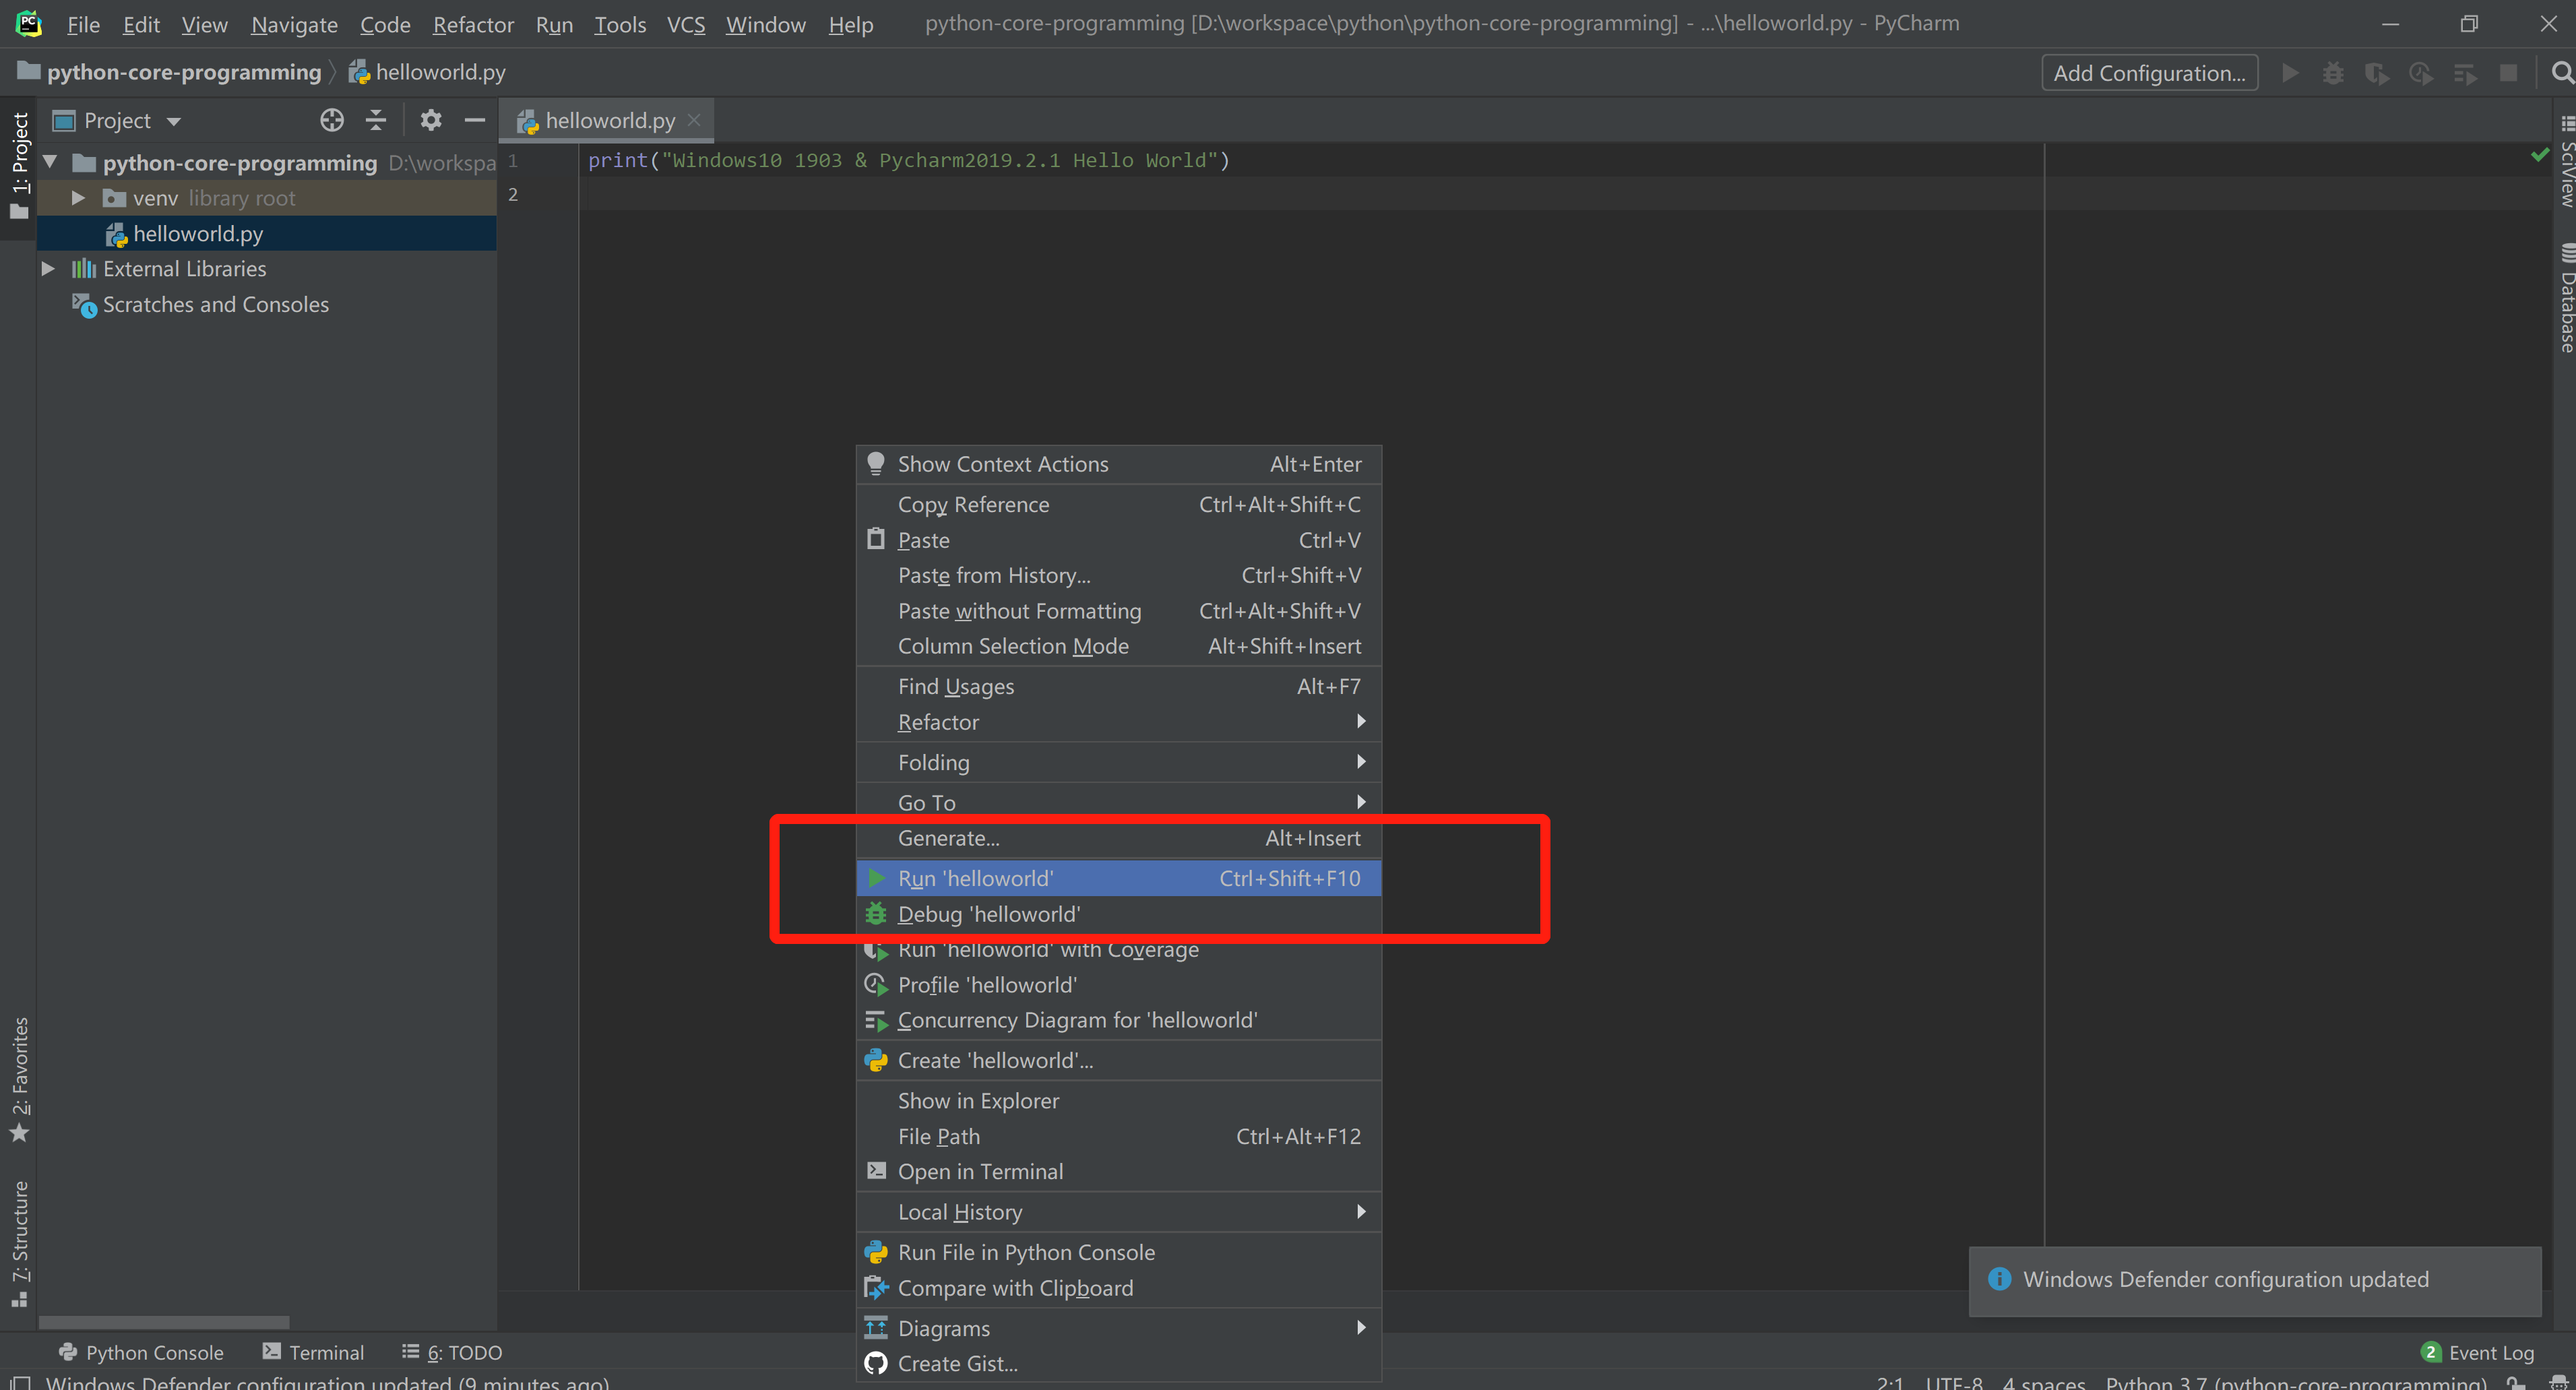Click the Locate/Scroll from Source target icon
This screenshot has height=1390, width=2576.
click(x=332, y=121)
